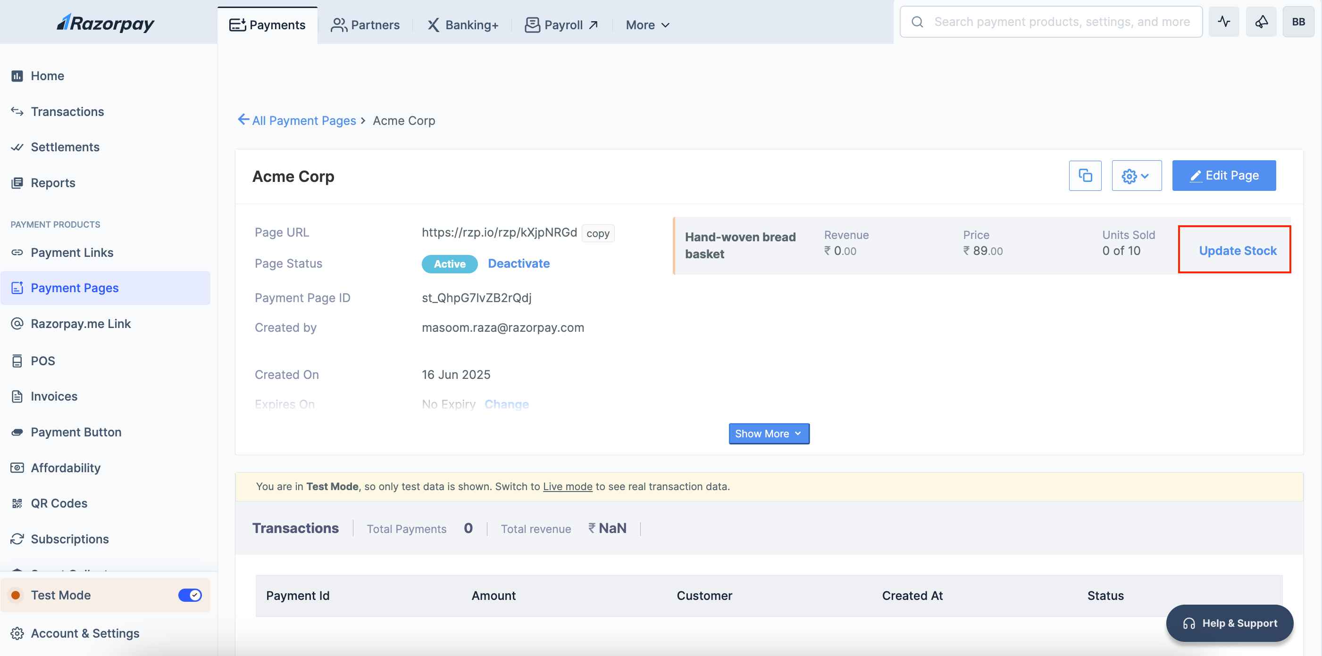This screenshot has width=1322, height=656.
Task: Open the Banking+ tab
Action: [x=462, y=25]
